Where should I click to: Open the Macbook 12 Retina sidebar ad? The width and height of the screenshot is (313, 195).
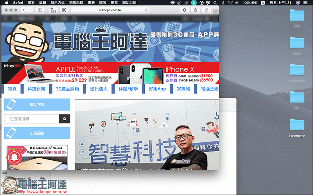37,158
